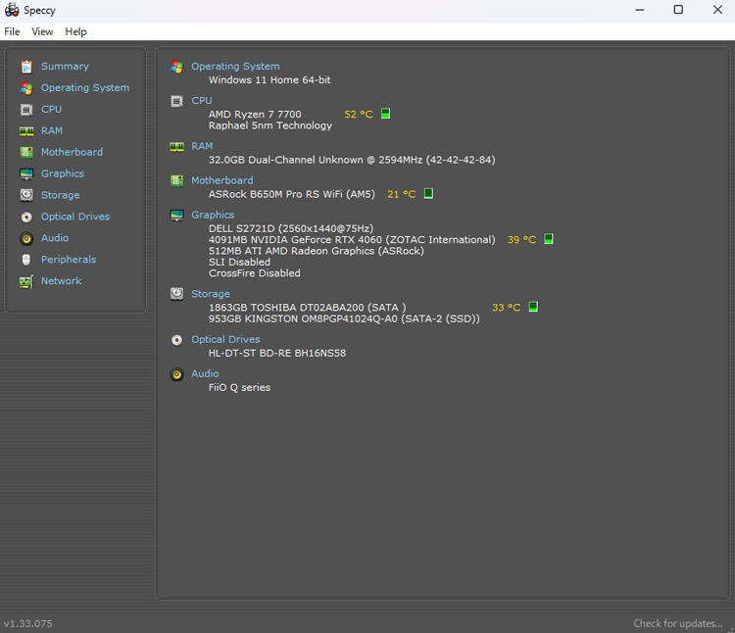735x633 pixels.
Task: Click the 52 °C CPU temperature reading
Action: 358,115
